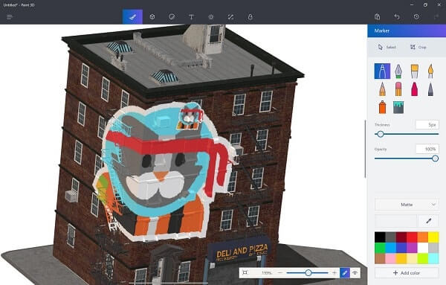Viewport: 446px width, 285px height.
Task: Choose the white color swatch
Action: coord(423,248)
